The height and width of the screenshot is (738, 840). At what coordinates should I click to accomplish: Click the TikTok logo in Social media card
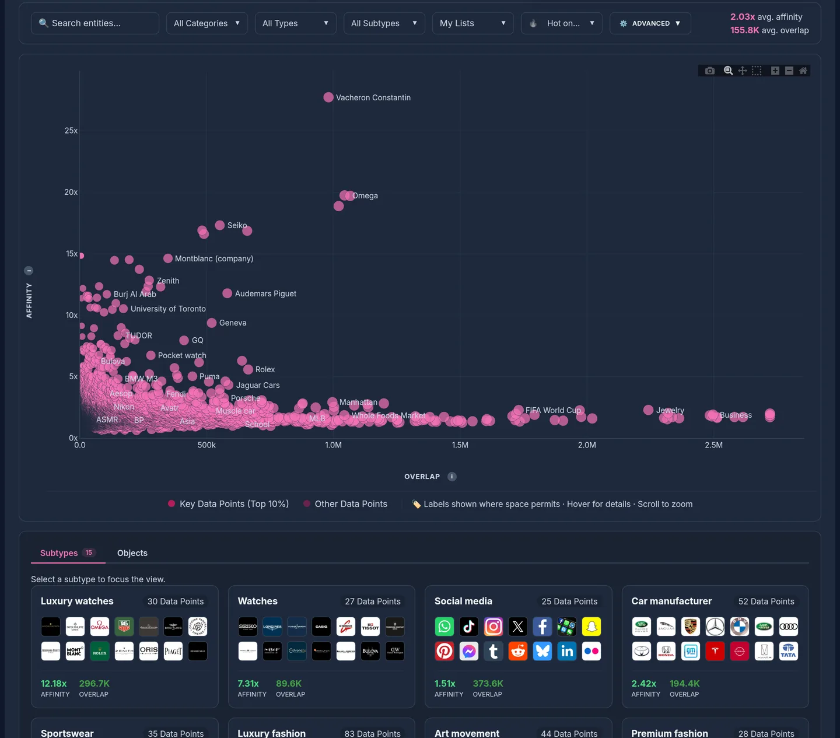pos(469,627)
